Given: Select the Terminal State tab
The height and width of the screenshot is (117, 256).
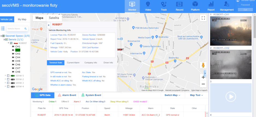Looking at the screenshot, I should pyautogui.click(x=56, y=63).
